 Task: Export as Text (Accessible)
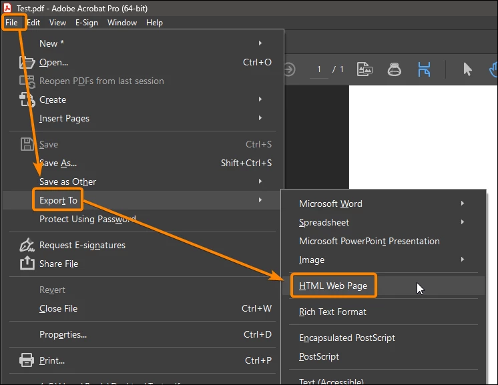coord(384,380)
